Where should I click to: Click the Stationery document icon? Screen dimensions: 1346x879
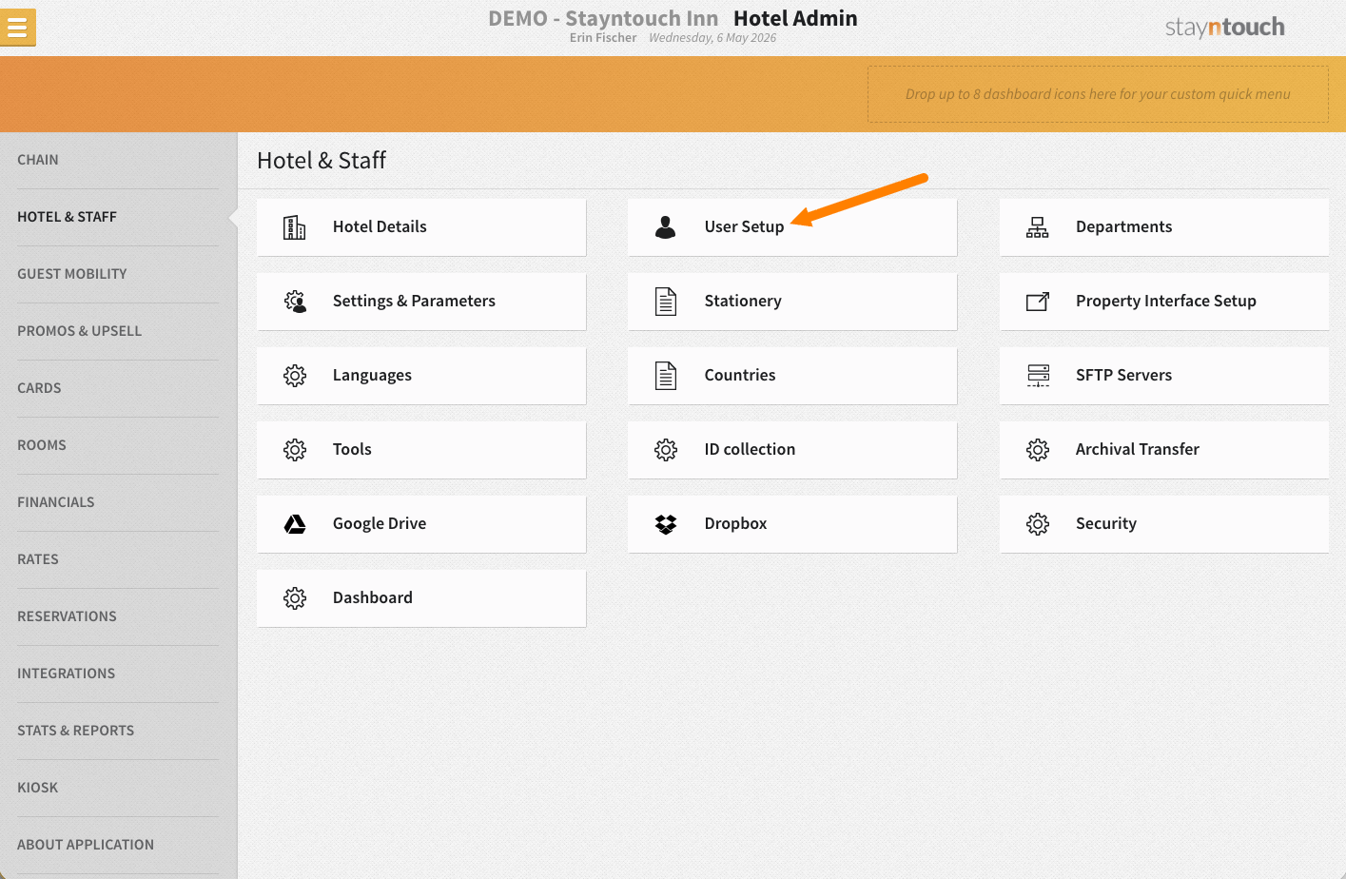coord(666,302)
